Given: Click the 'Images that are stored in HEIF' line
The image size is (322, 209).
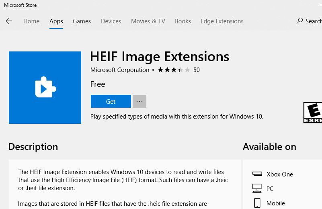Looking at the screenshot, I should [x=112, y=204].
